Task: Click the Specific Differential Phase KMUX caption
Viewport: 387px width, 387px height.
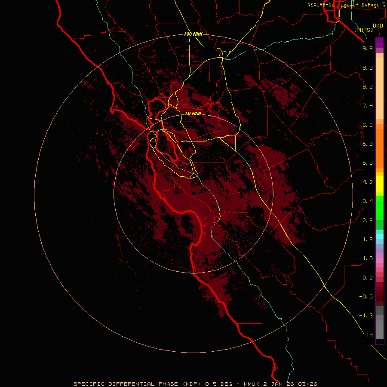Action: click(195, 384)
